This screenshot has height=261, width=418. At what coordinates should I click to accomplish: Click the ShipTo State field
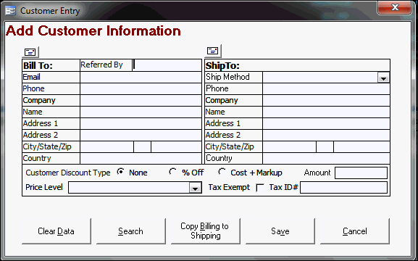pyautogui.click(x=325, y=147)
